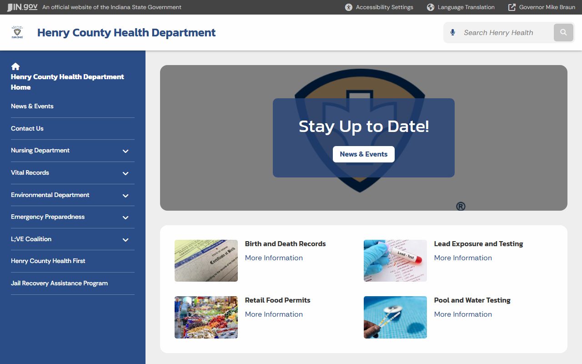Click the pool water test thumbnail
This screenshot has height=364, width=582.
[x=395, y=317]
